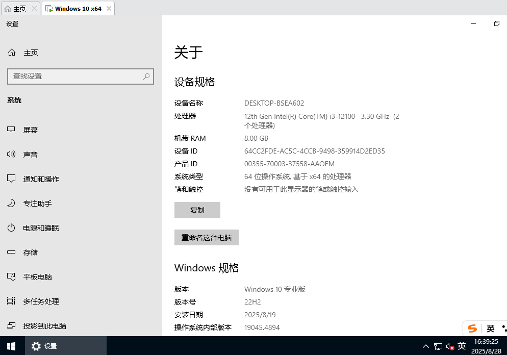This screenshot has width=507, height=355.
Task: Click the 设备规格 heading
Action: pyautogui.click(x=195, y=82)
